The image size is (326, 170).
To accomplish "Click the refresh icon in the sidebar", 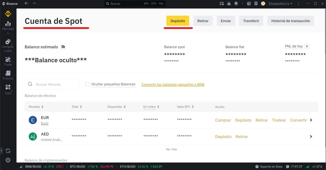I will click(x=8, y=151).
